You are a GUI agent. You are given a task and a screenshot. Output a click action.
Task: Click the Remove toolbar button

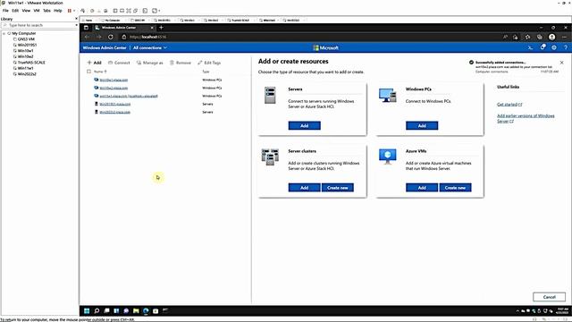[x=181, y=63]
